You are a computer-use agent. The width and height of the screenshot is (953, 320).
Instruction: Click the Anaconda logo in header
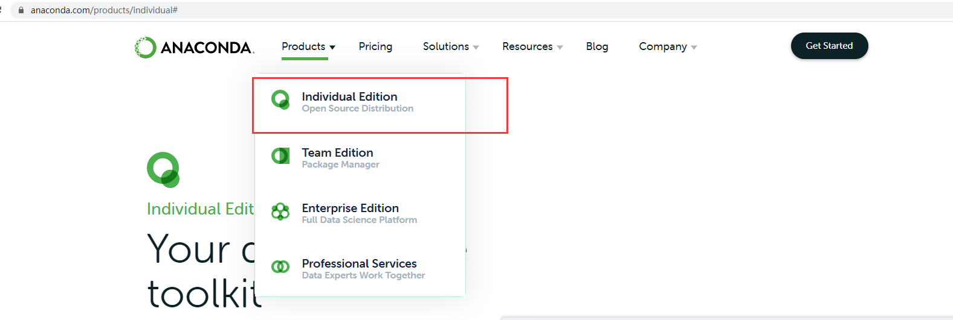194,47
